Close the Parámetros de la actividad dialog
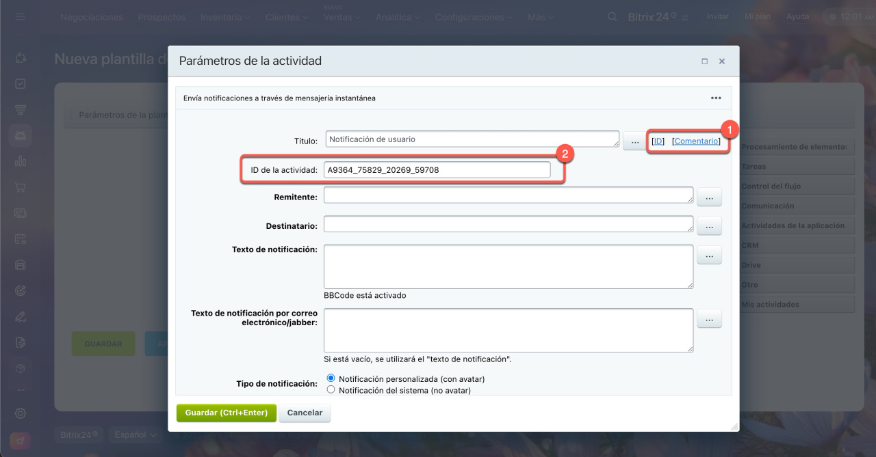 (x=721, y=61)
